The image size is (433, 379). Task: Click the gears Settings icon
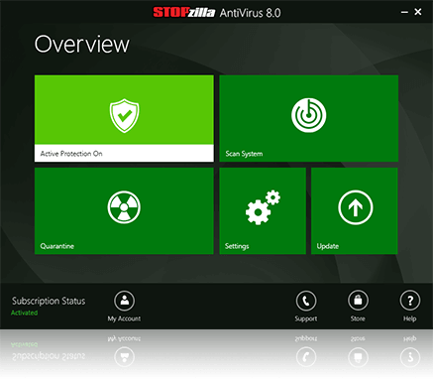[x=263, y=207]
